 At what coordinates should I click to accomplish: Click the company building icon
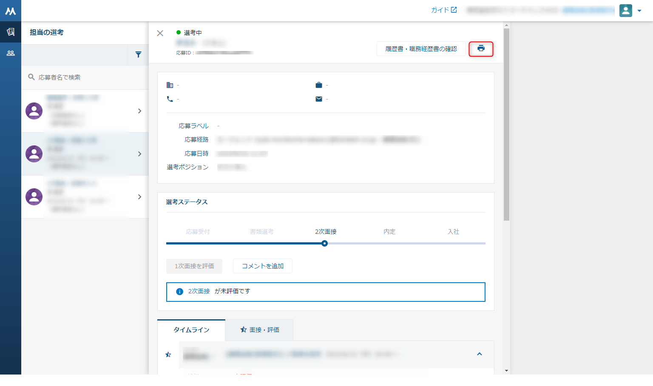170,85
